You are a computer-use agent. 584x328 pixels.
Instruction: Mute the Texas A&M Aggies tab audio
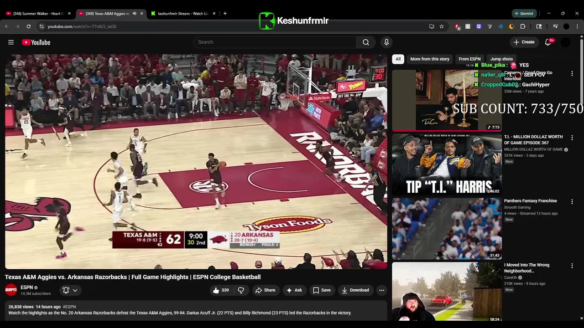pos(134,13)
